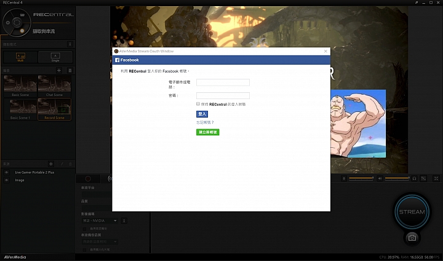The height and width of the screenshot is (261, 443).
Task: Add a new source with plus icon
Action: coord(51,164)
